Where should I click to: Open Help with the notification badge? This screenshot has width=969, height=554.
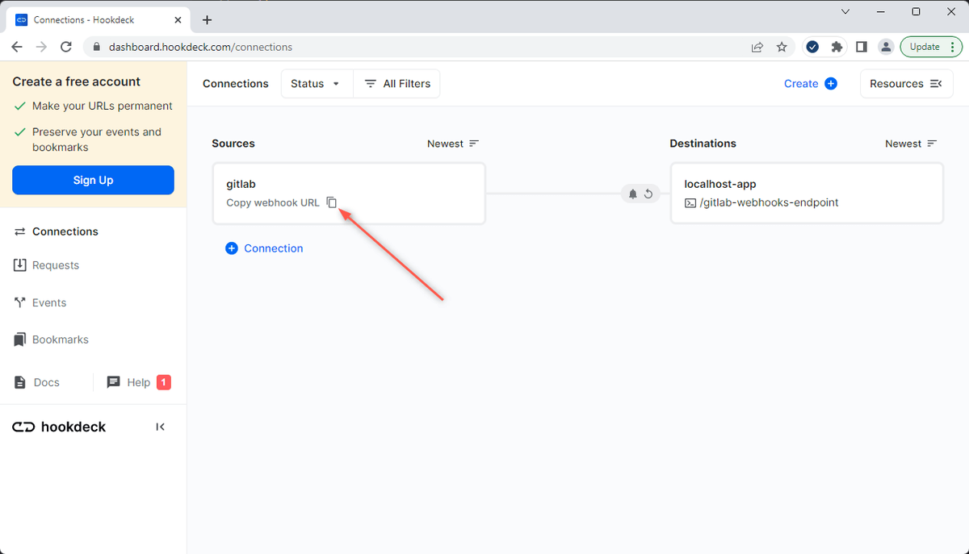point(137,381)
